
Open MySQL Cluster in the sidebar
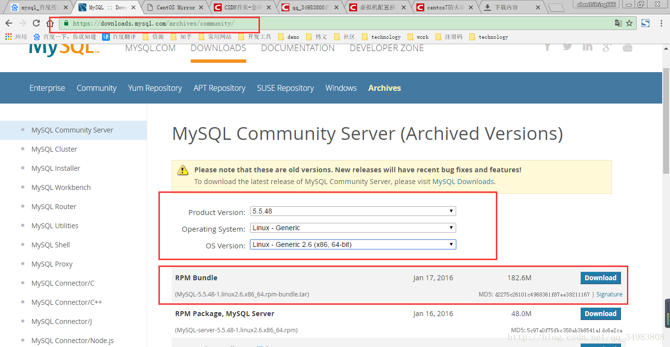54,149
